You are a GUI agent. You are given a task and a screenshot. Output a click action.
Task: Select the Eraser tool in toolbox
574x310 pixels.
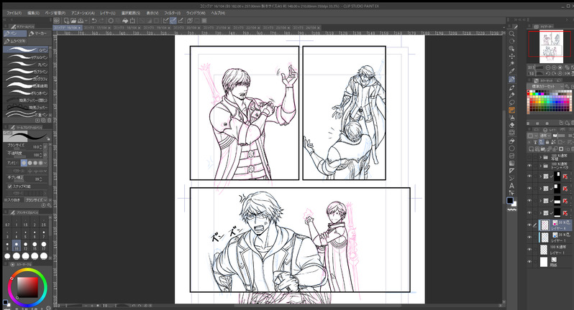point(511,125)
